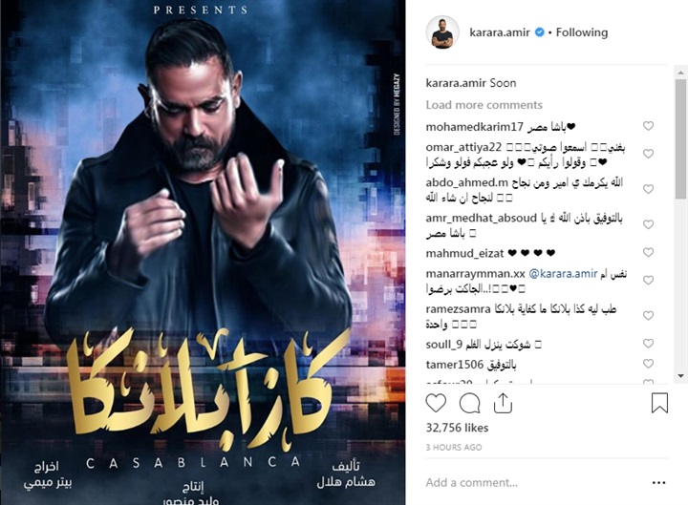This screenshot has height=505, width=688.
Task: Click the karara.amir profile avatar
Action: (441, 32)
